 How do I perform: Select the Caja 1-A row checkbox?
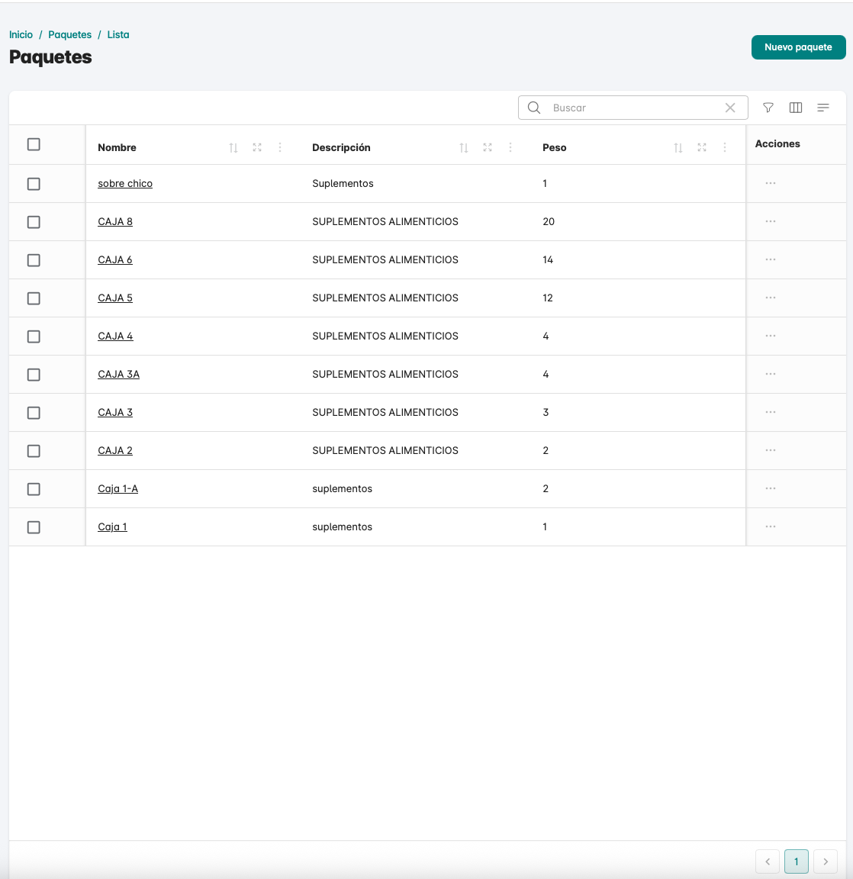[x=34, y=489]
